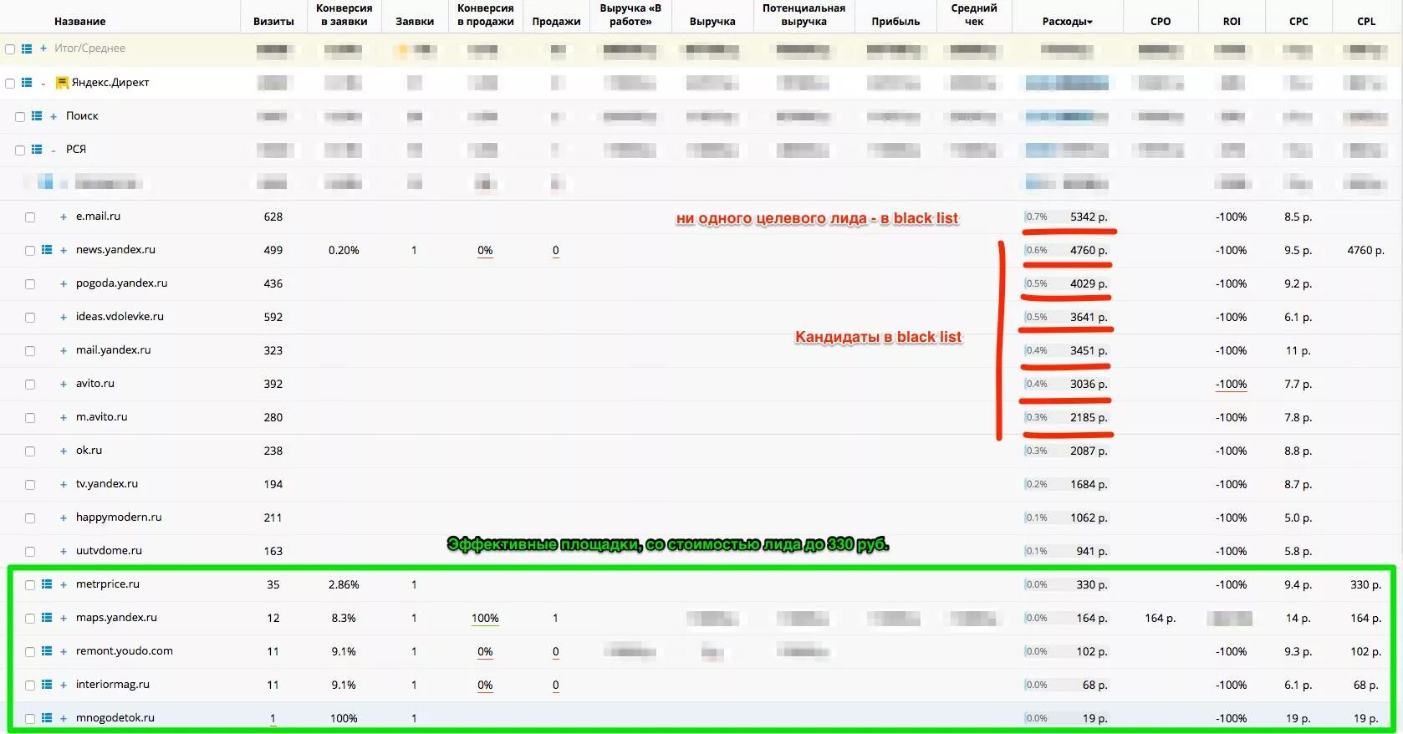Click the CPC column header
The height and width of the screenshot is (734, 1403).
pos(1298,21)
